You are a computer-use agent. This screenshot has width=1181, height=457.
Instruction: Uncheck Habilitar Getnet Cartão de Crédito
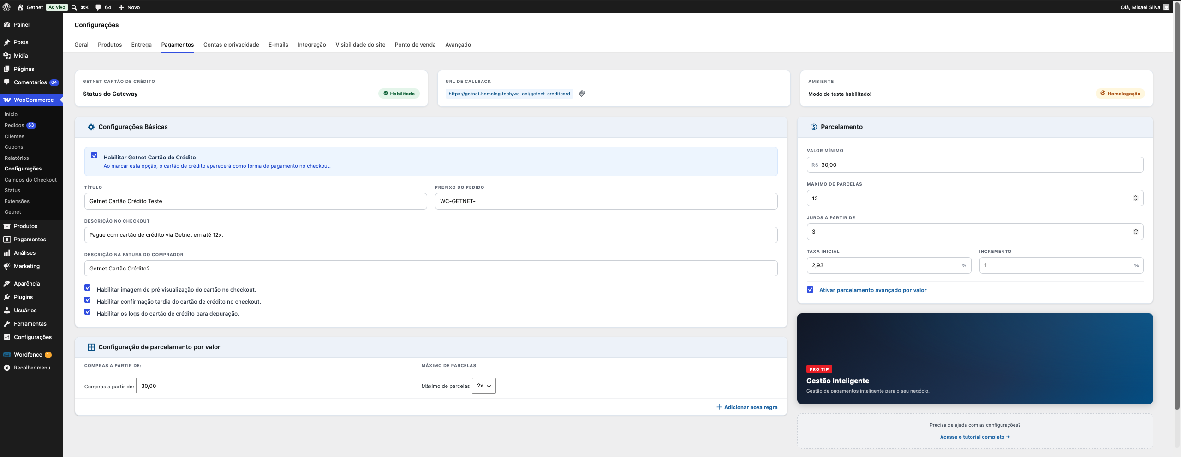[94, 156]
